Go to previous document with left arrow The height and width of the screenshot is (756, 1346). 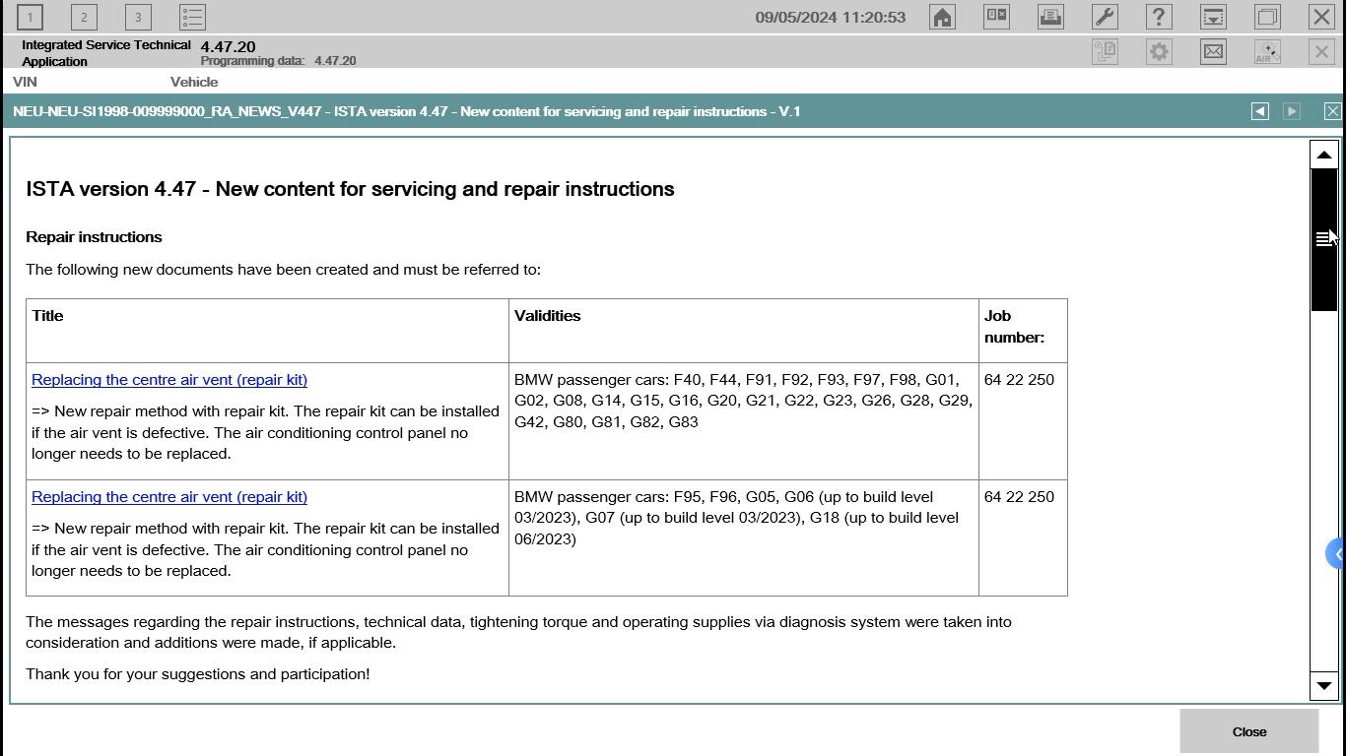pyautogui.click(x=1259, y=111)
